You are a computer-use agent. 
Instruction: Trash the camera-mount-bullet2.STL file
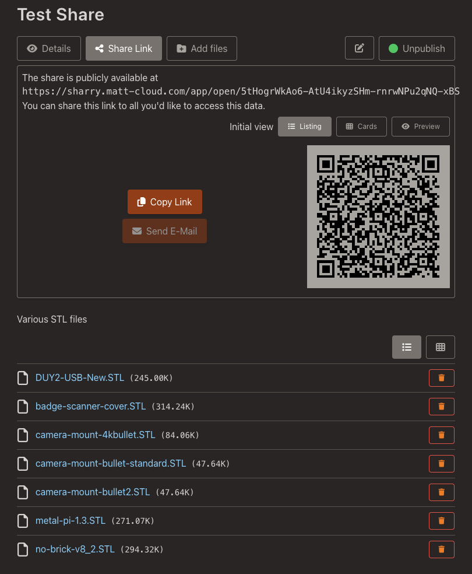[x=441, y=492]
